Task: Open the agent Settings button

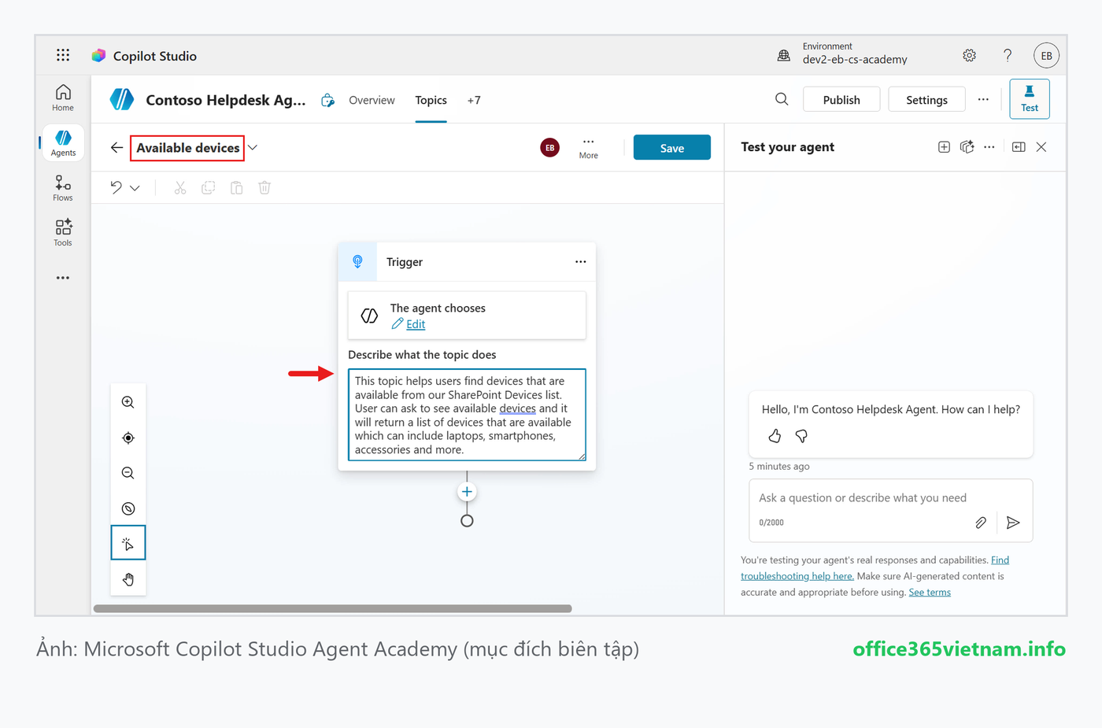Action: [926, 99]
